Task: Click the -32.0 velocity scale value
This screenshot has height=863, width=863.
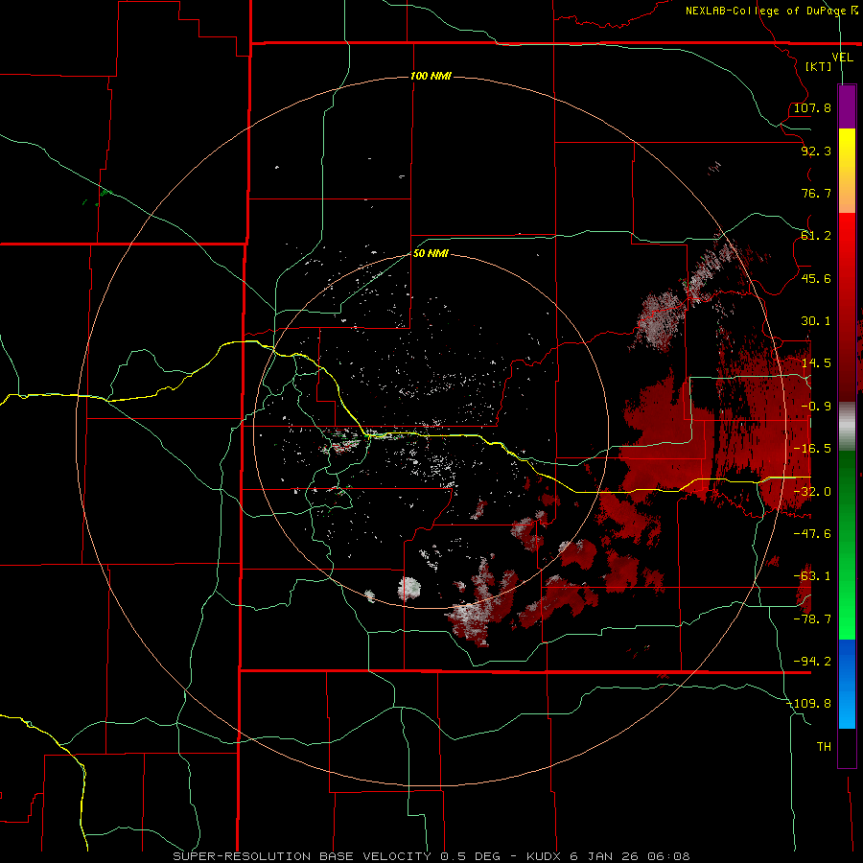Action: 812,492
